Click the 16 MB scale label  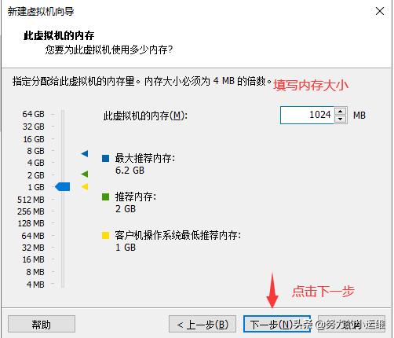(x=34, y=259)
